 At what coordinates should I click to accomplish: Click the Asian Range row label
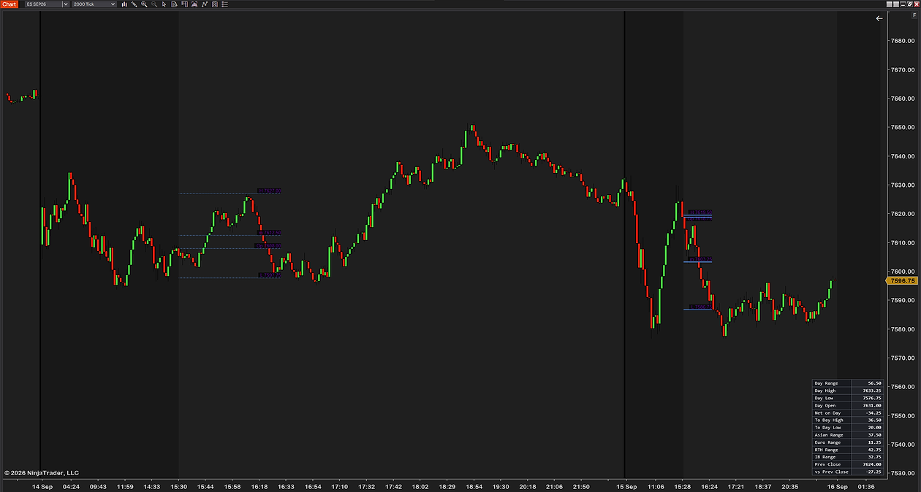coord(828,435)
